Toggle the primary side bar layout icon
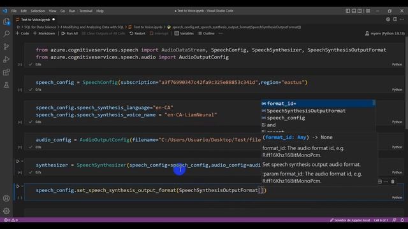The width and height of the screenshot is (408, 229). pos(348,11)
